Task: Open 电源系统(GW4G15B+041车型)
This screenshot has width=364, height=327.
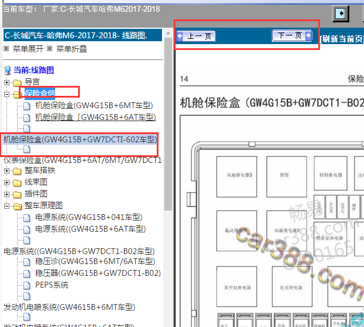Action: coord(89,217)
